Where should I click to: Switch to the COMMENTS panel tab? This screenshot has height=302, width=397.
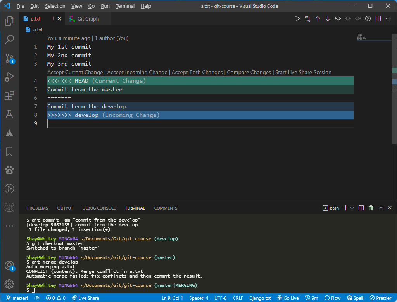tap(166, 208)
